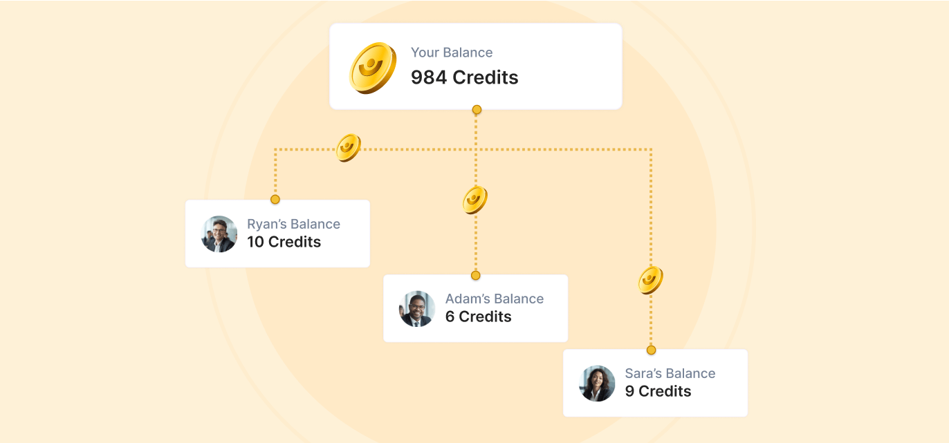
Task: Open the Your Balance card
Action: 476,66
